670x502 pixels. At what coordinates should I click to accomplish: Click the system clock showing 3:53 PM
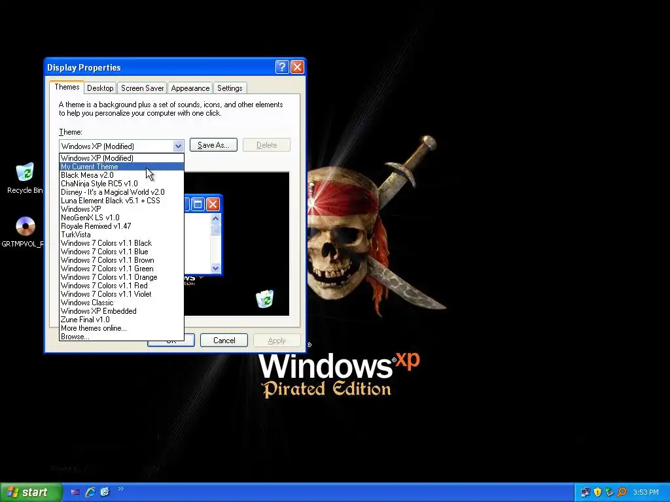646,492
